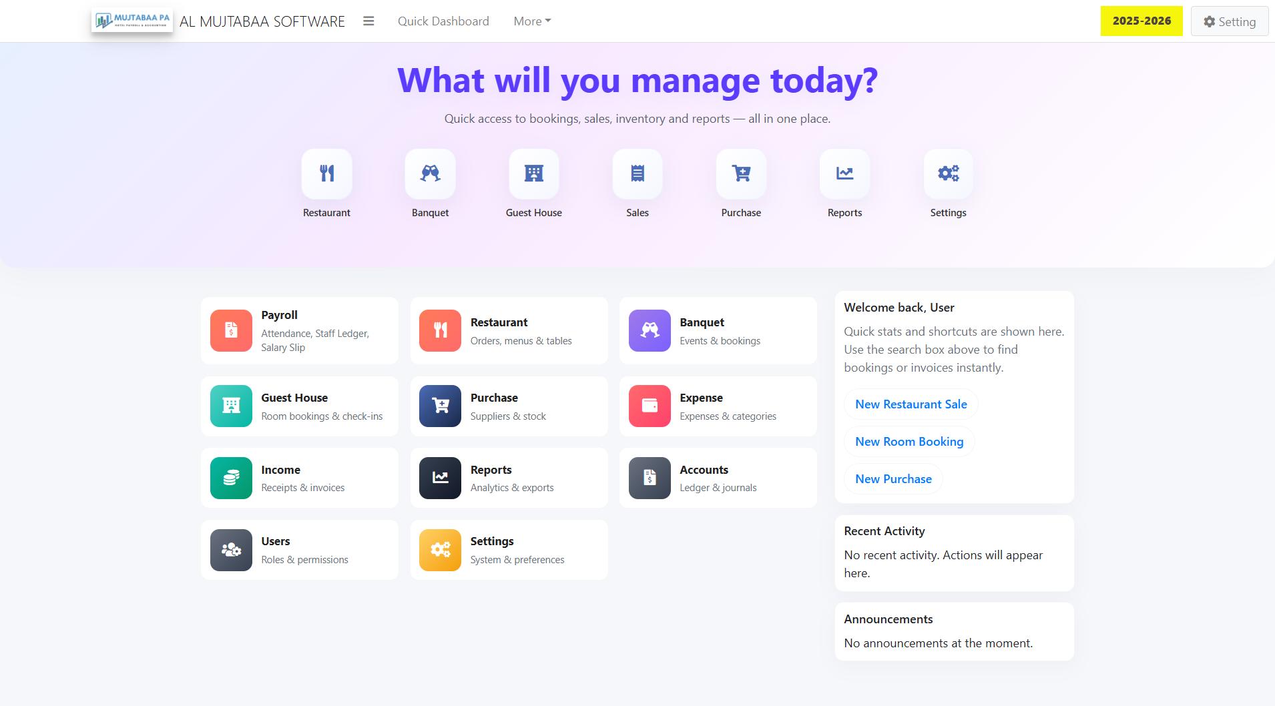Click the New Purchase link

click(x=893, y=478)
